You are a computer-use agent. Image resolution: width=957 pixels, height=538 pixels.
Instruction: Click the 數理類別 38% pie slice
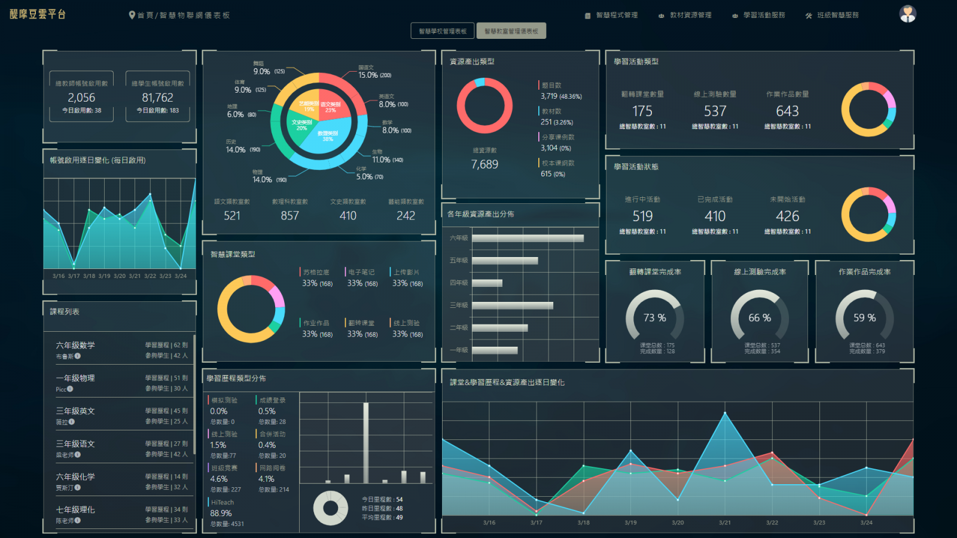click(327, 136)
